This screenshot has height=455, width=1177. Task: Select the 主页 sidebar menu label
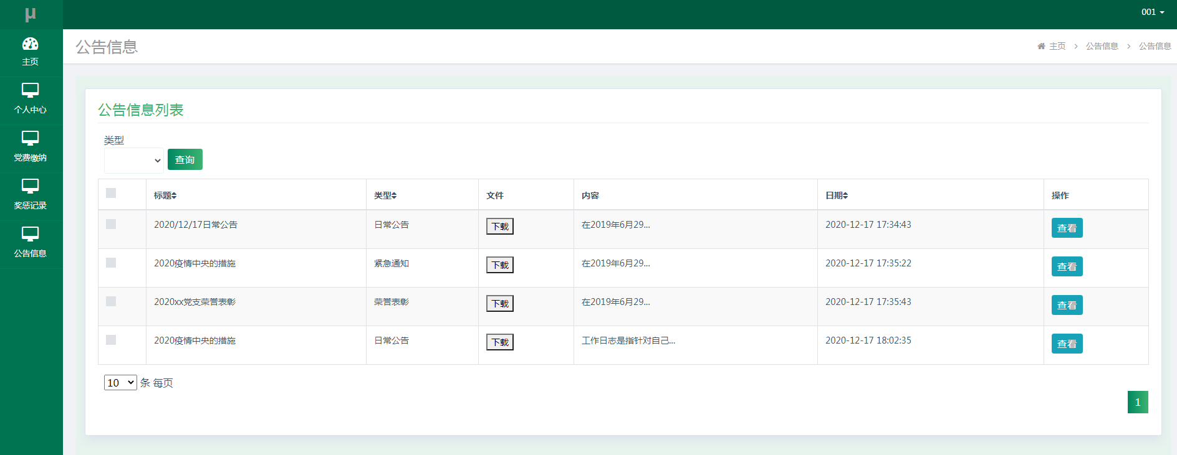(x=30, y=62)
